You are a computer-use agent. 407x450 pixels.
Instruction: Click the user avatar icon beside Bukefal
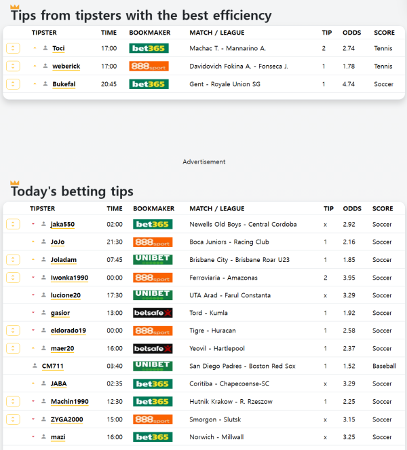pos(45,84)
